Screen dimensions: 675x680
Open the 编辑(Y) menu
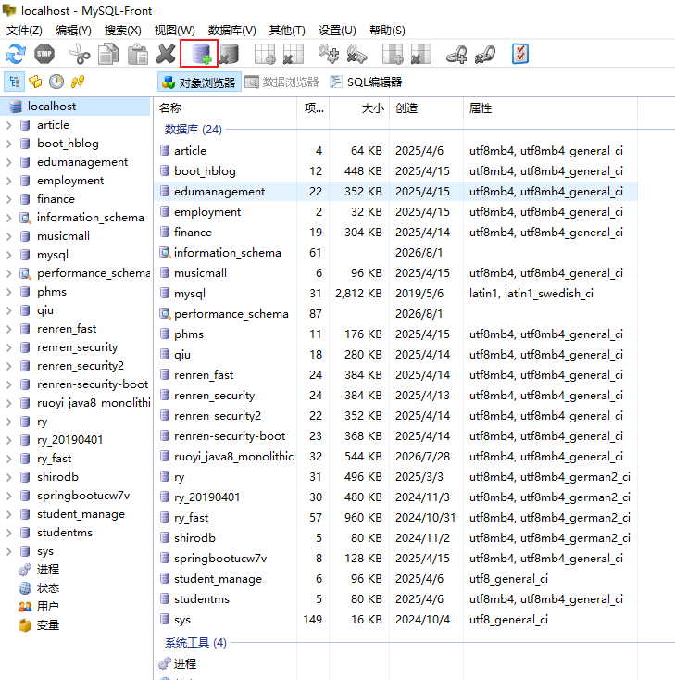(73, 31)
